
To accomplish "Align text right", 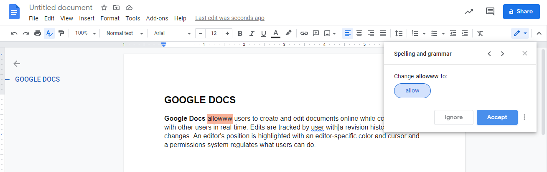I will [x=371, y=33].
